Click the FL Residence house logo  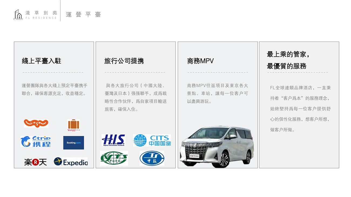click(18, 15)
